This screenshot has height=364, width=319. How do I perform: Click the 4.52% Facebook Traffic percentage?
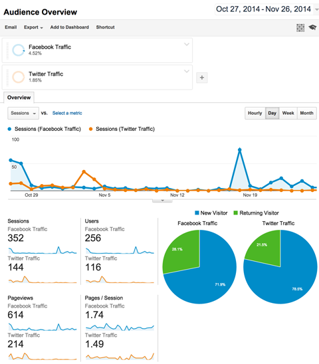pos(35,53)
